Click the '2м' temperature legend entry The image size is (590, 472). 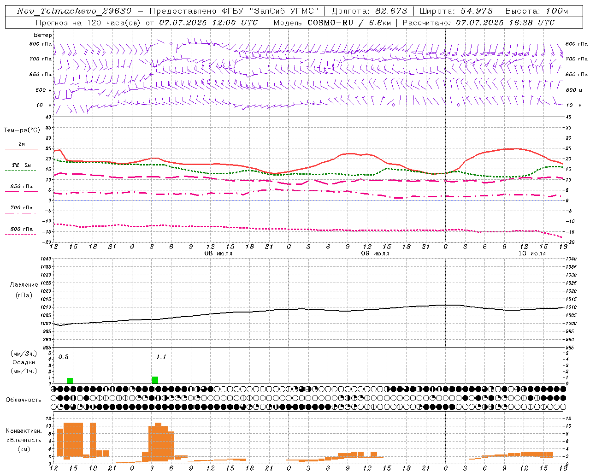tap(22, 144)
